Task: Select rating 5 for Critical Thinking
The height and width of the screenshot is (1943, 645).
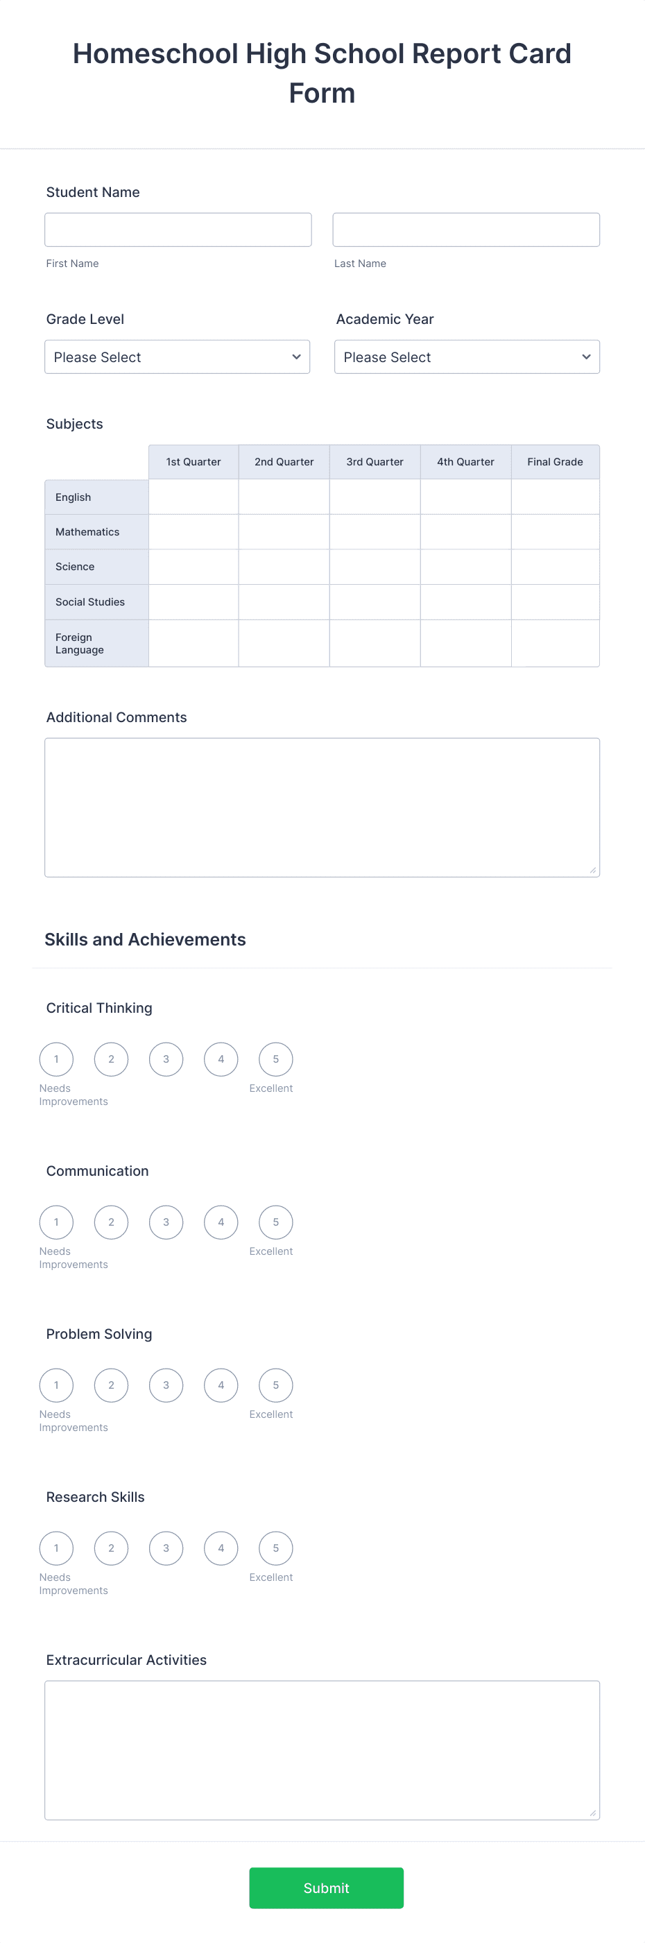Action: coord(275,1059)
